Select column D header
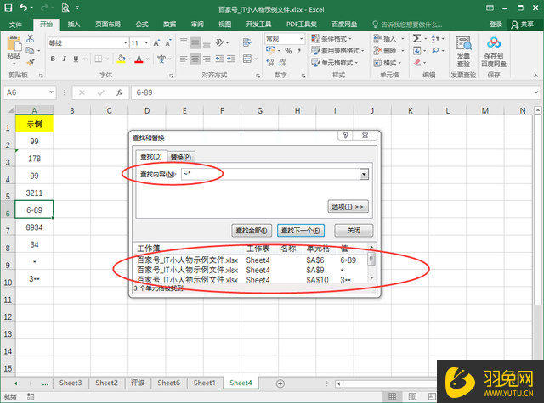 tap(147, 110)
